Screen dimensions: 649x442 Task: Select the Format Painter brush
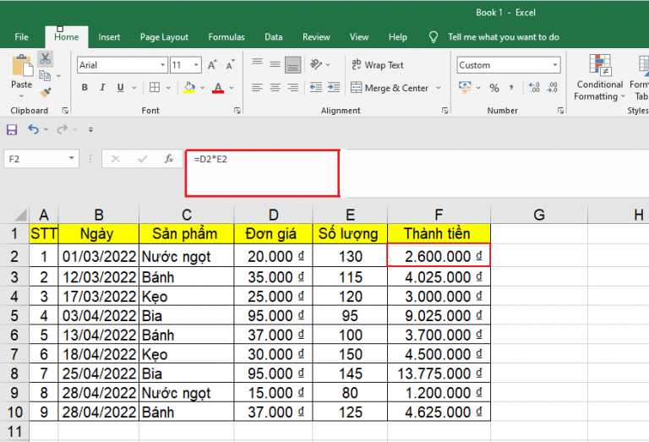pos(45,92)
